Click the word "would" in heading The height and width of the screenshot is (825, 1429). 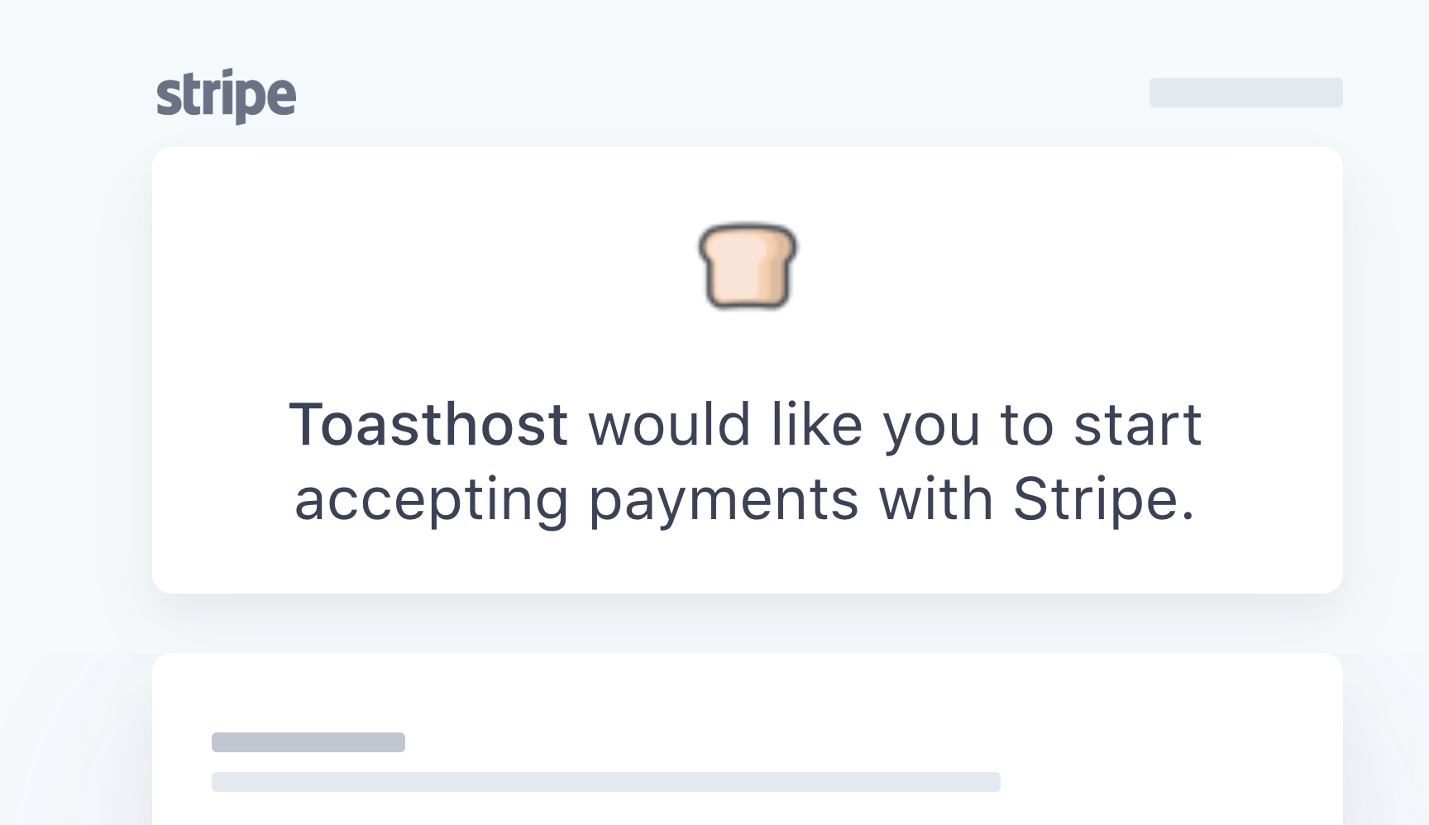669,424
